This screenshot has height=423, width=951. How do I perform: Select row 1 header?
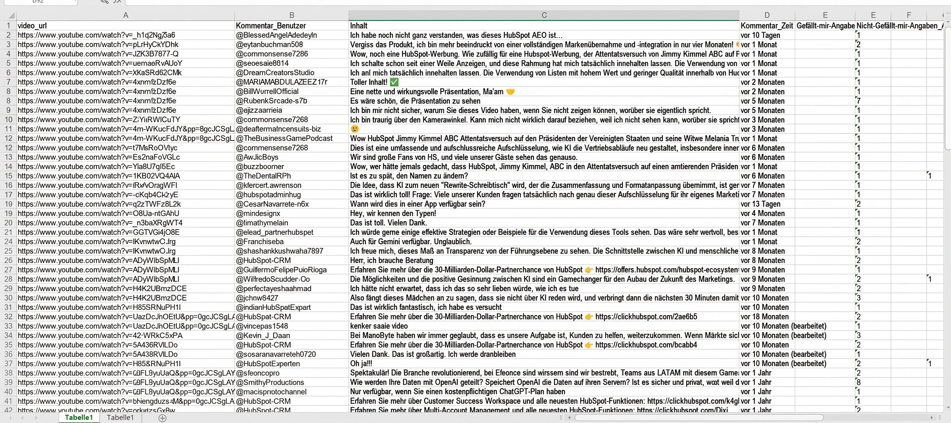(8, 26)
